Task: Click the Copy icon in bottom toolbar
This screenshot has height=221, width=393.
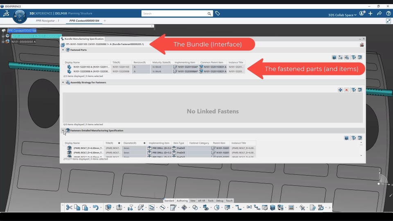Action: click(77, 207)
